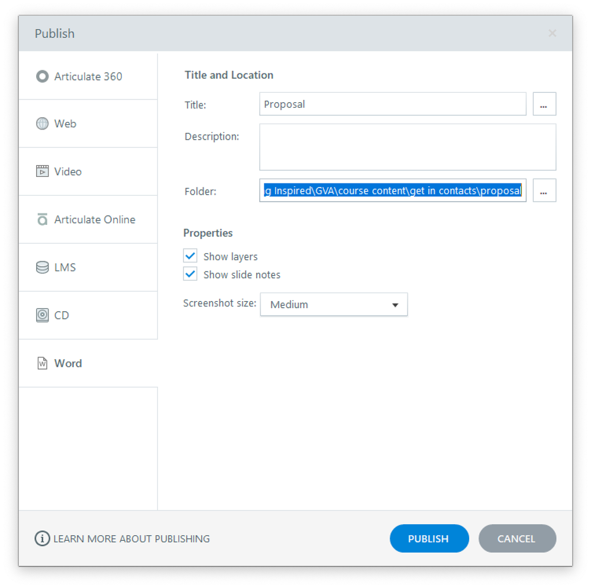
Task: Click the Articulate Online icon
Action: pyautogui.click(x=42, y=219)
